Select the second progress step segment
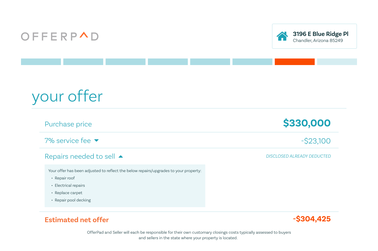The height and width of the screenshot is (251, 378). tap(83, 62)
